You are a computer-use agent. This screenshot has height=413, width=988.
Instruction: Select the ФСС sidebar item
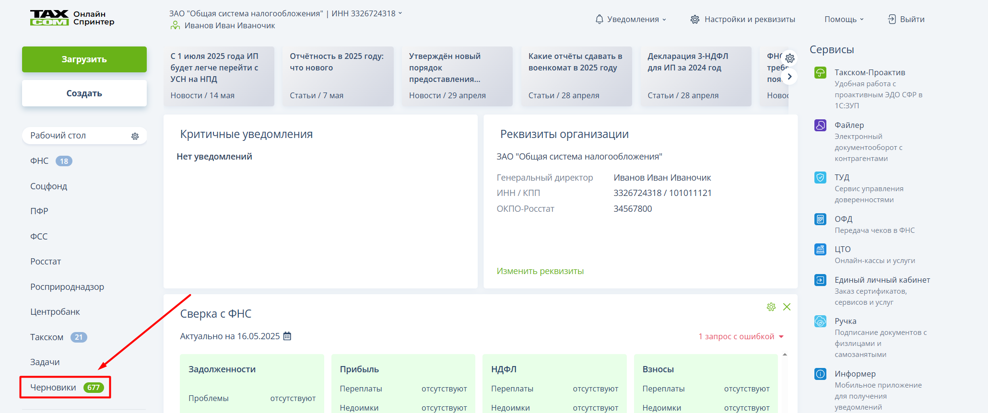(39, 237)
